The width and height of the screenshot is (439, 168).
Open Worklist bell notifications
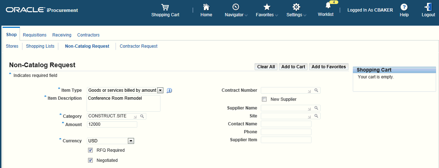point(328,5)
